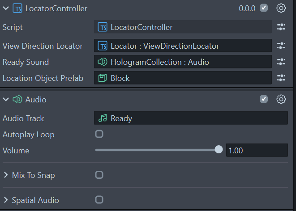Collapse the LocatorController component section

pyautogui.click(x=6, y=8)
